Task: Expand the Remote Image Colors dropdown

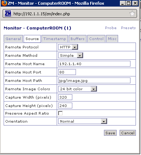Action: click(x=77, y=89)
